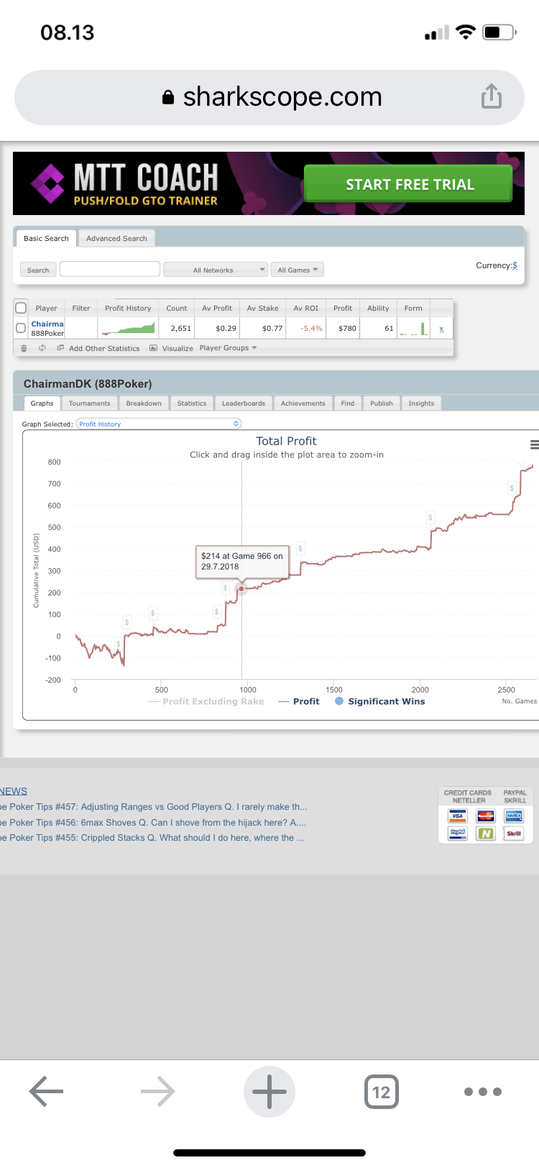Click the refresh icon below table

click(x=42, y=348)
